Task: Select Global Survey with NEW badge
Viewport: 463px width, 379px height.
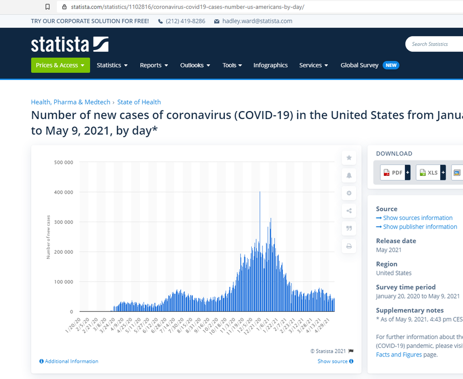Action: (x=360, y=65)
